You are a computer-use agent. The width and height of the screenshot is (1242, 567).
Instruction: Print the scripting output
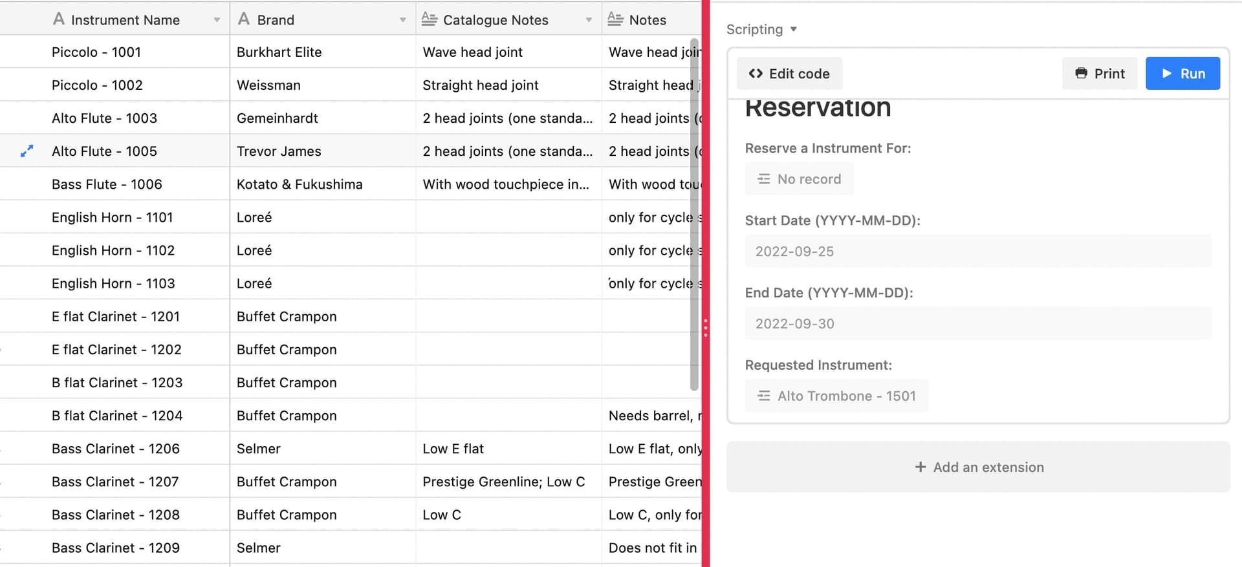click(1099, 74)
